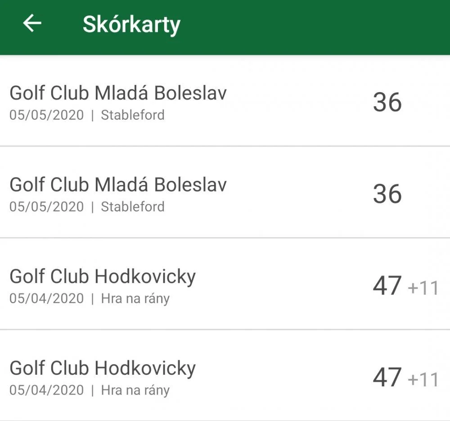Select the +11 value on the last row

[423, 380]
